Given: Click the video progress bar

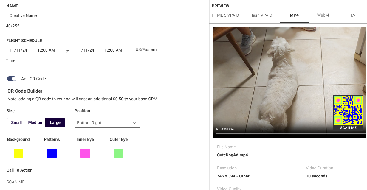Looking at the screenshot, I should [289, 134].
